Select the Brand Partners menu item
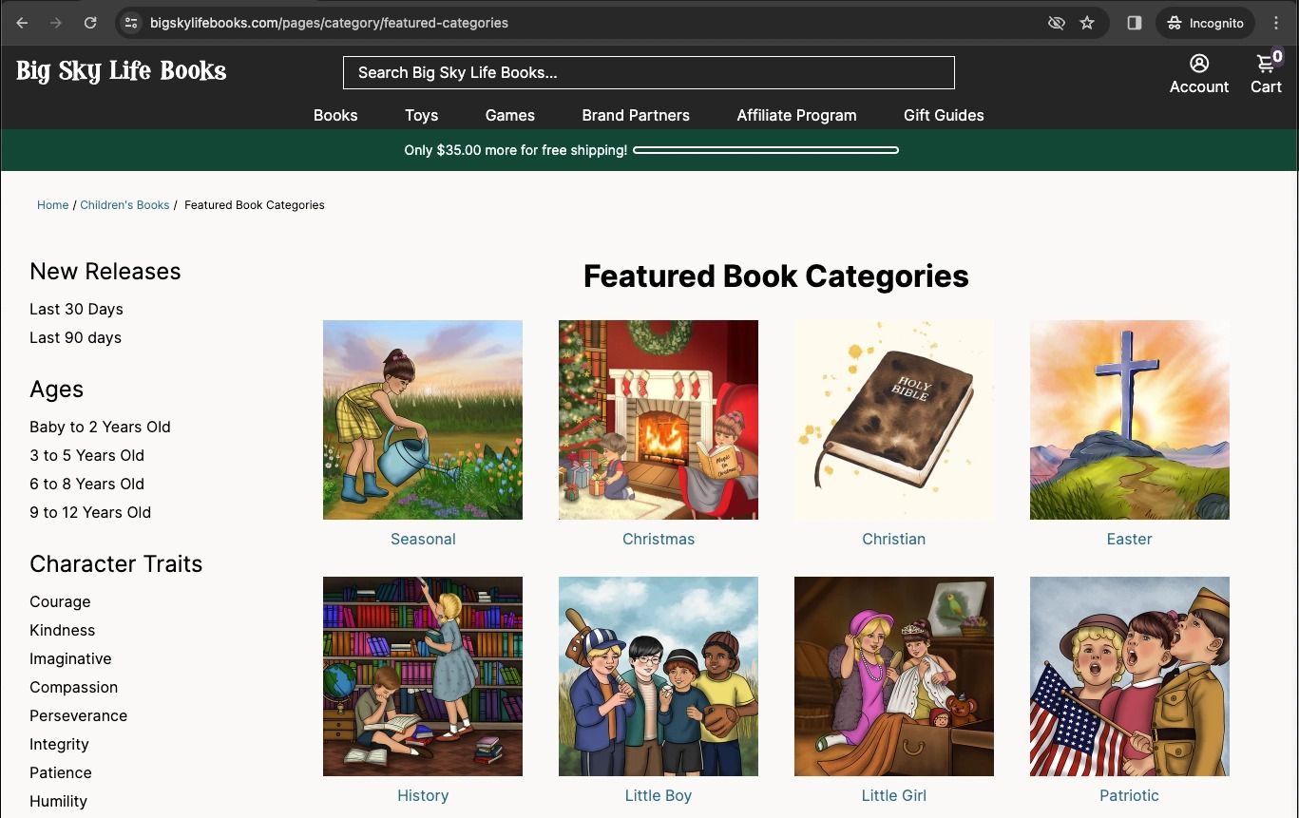Screen dimensions: 1299x818 (636, 115)
